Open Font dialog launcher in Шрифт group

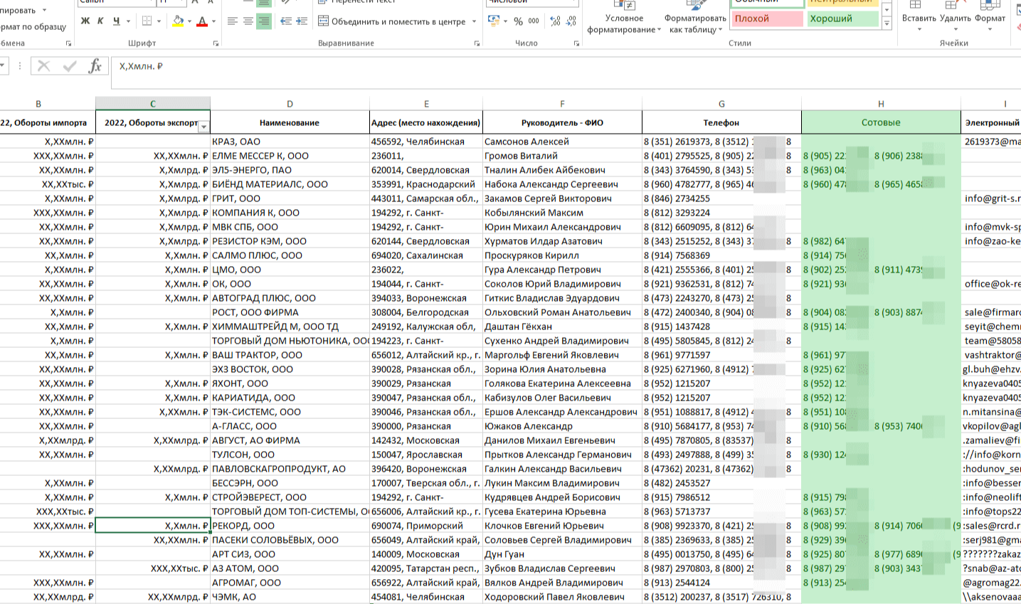(216, 43)
